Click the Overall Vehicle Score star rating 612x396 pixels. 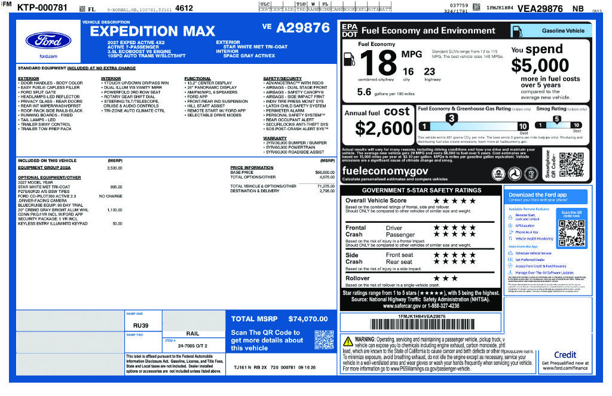454,201
